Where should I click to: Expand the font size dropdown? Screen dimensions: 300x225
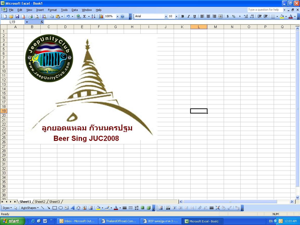pos(176,16)
